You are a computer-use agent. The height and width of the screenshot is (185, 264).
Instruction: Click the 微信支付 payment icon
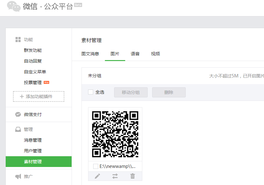click(18, 114)
